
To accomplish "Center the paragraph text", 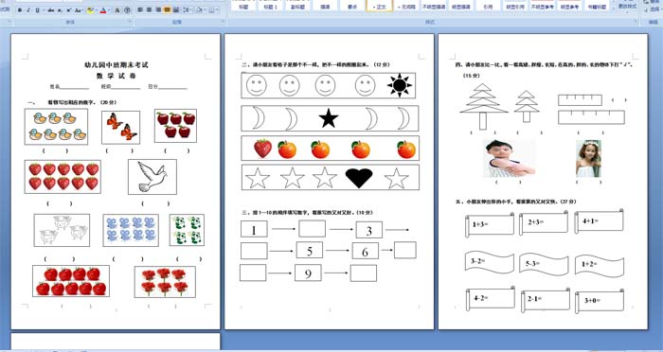I will coord(150,10).
